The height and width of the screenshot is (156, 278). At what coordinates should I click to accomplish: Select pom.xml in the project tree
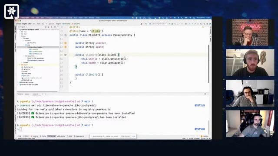coord(25,76)
